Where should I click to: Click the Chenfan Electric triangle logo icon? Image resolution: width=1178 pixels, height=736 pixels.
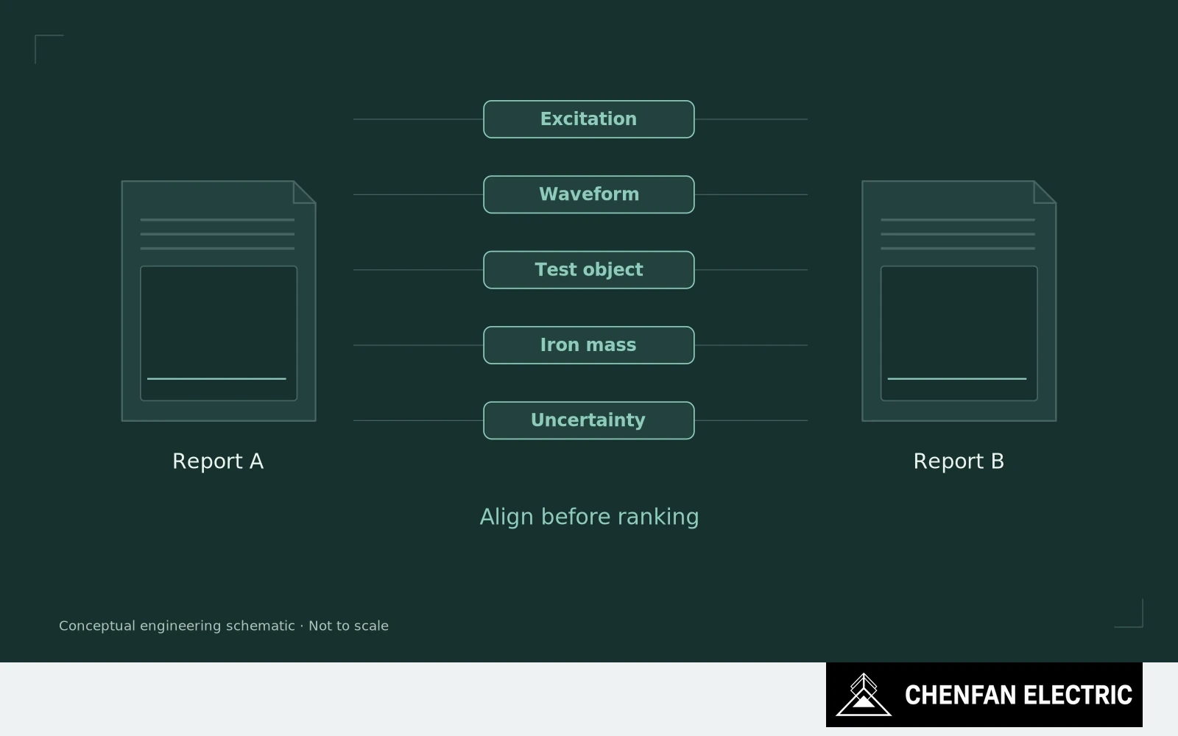tap(864, 695)
